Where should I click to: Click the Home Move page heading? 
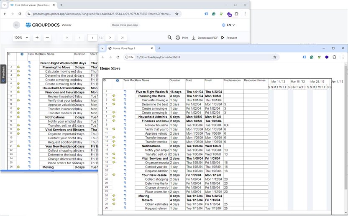tap(110, 68)
